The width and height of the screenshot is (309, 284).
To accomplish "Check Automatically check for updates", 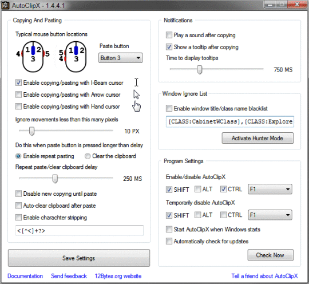I will click(169, 241).
